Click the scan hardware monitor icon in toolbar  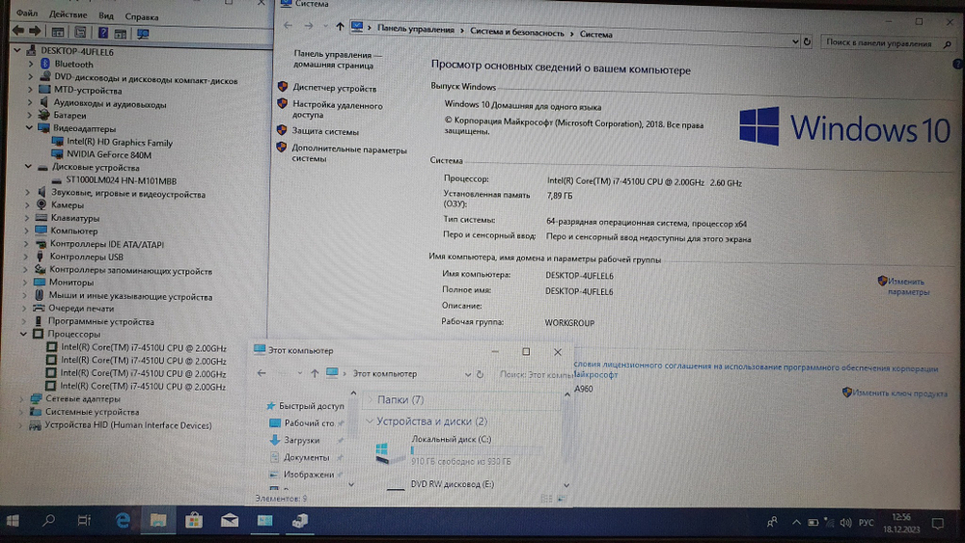(143, 33)
